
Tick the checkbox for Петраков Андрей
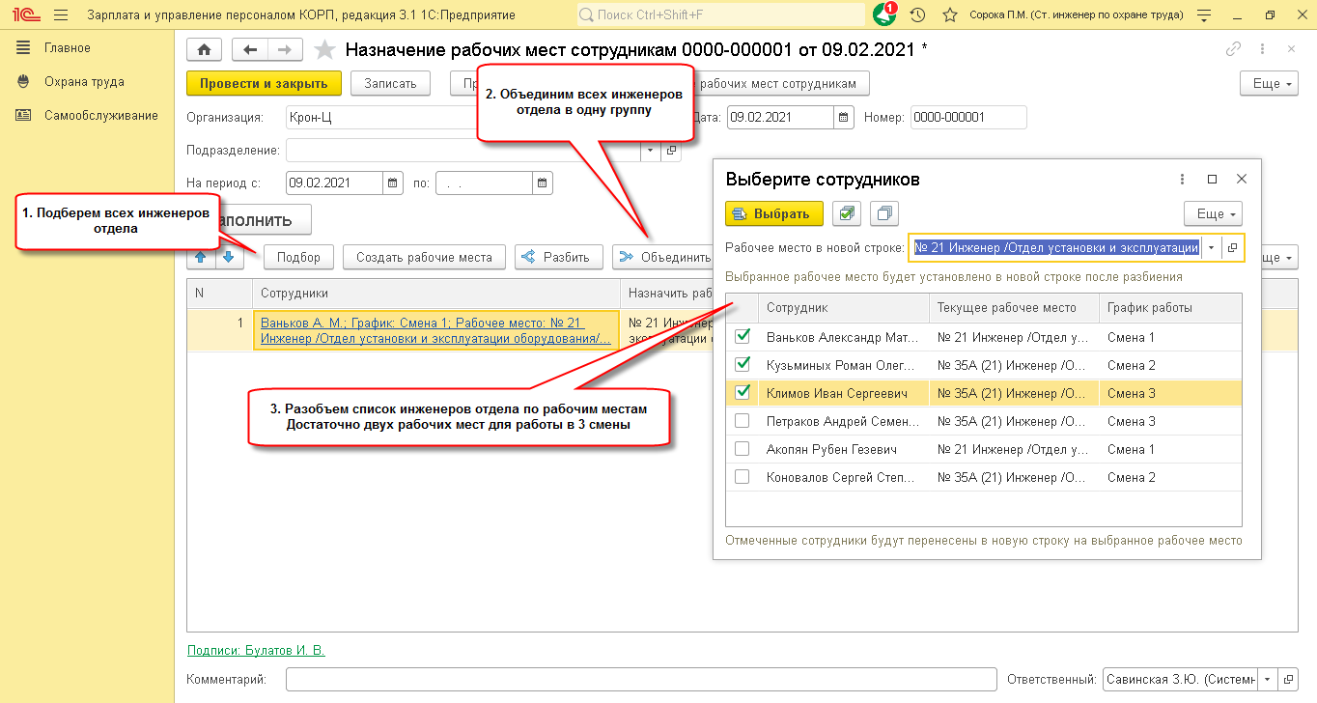click(x=743, y=421)
